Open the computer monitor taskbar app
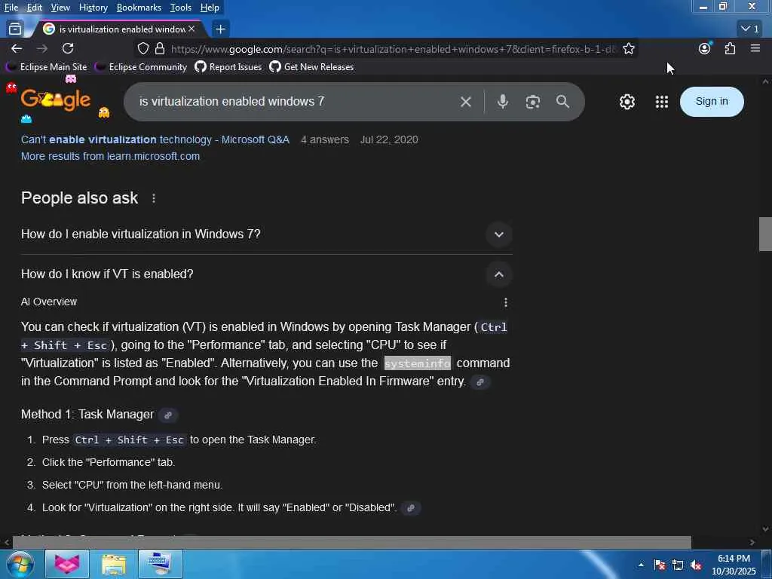Image resolution: width=772 pixels, height=579 pixels. click(161, 564)
